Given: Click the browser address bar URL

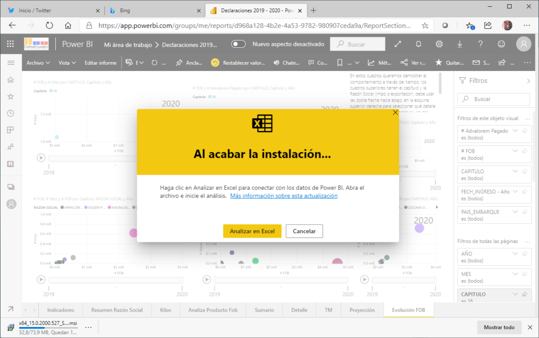Looking at the screenshot, I should [254, 25].
